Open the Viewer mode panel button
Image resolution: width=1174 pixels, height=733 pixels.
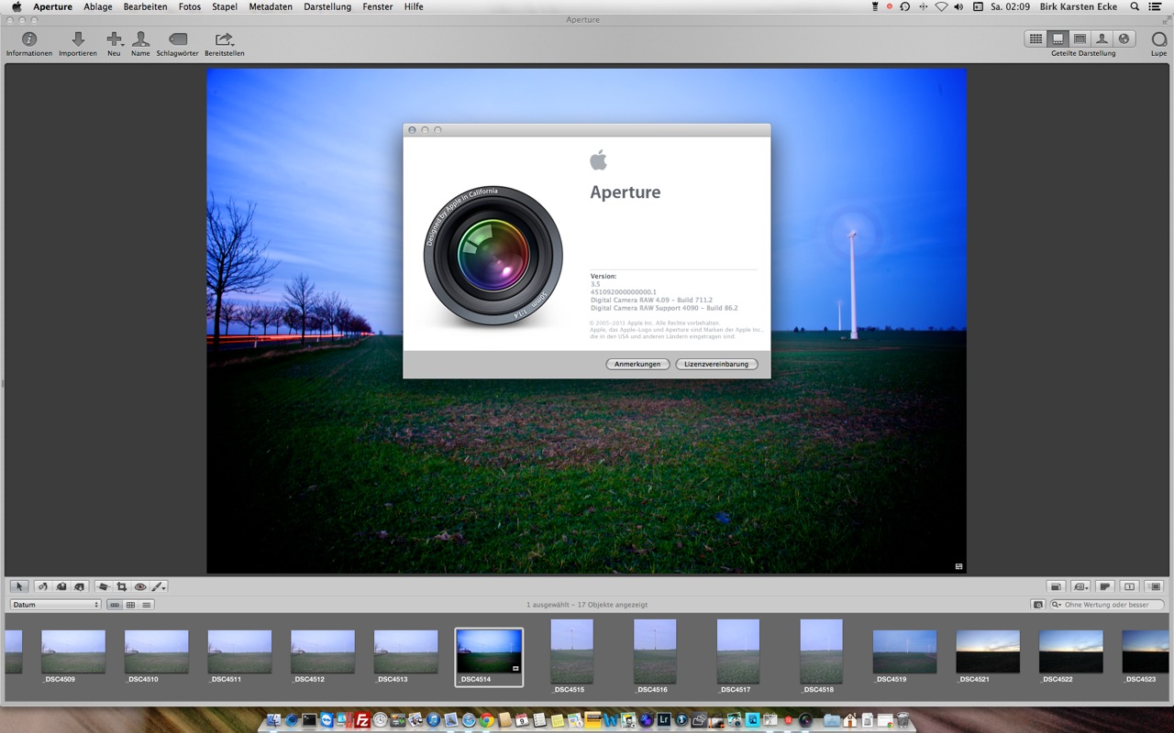[x=1155, y=586]
